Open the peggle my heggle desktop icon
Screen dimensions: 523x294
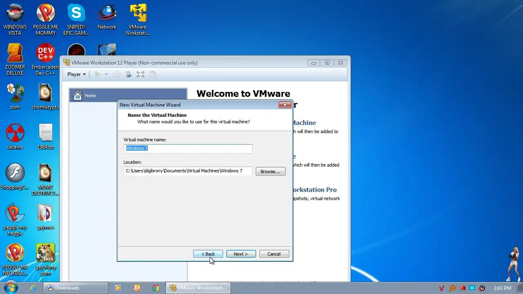coord(15,220)
